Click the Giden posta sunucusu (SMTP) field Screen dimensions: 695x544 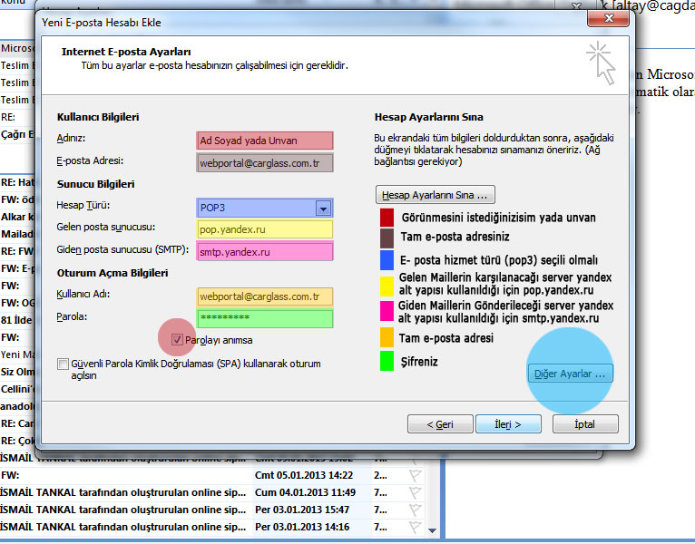(x=265, y=252)
